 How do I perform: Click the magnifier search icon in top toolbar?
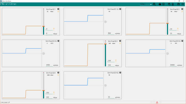click(154, 4)
